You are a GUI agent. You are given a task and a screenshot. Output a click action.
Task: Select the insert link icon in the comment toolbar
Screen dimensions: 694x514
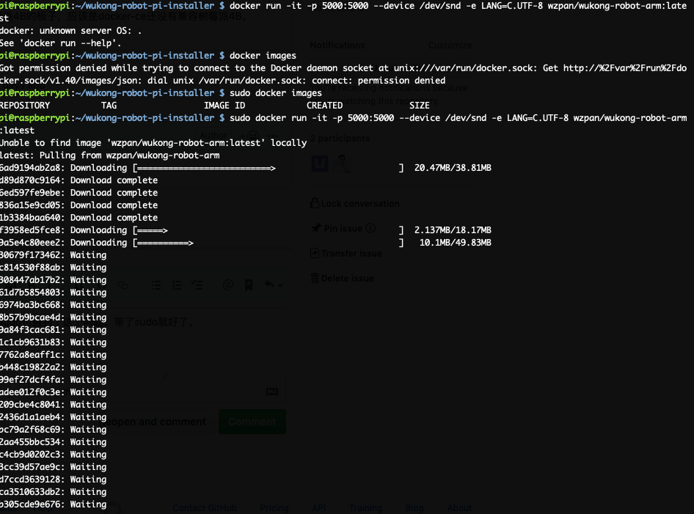[x=123, y=284]
